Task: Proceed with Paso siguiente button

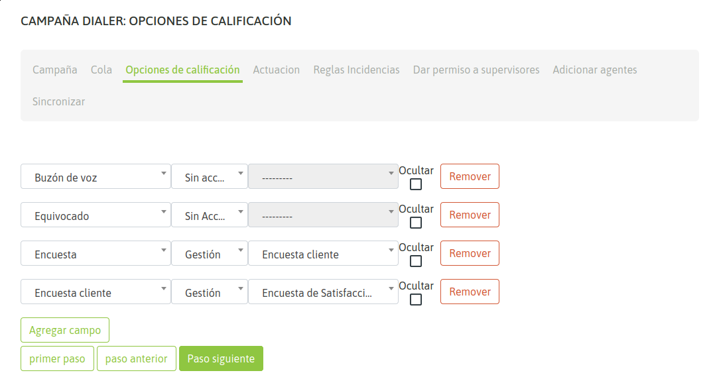Action: pyautogui.click(x=221, y=358)
